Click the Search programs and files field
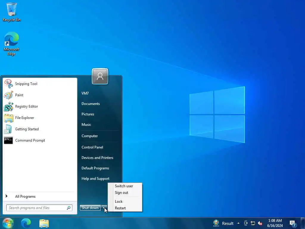This screenshot has width=305, height=229. pyautogui.click(x=39, y=208)
